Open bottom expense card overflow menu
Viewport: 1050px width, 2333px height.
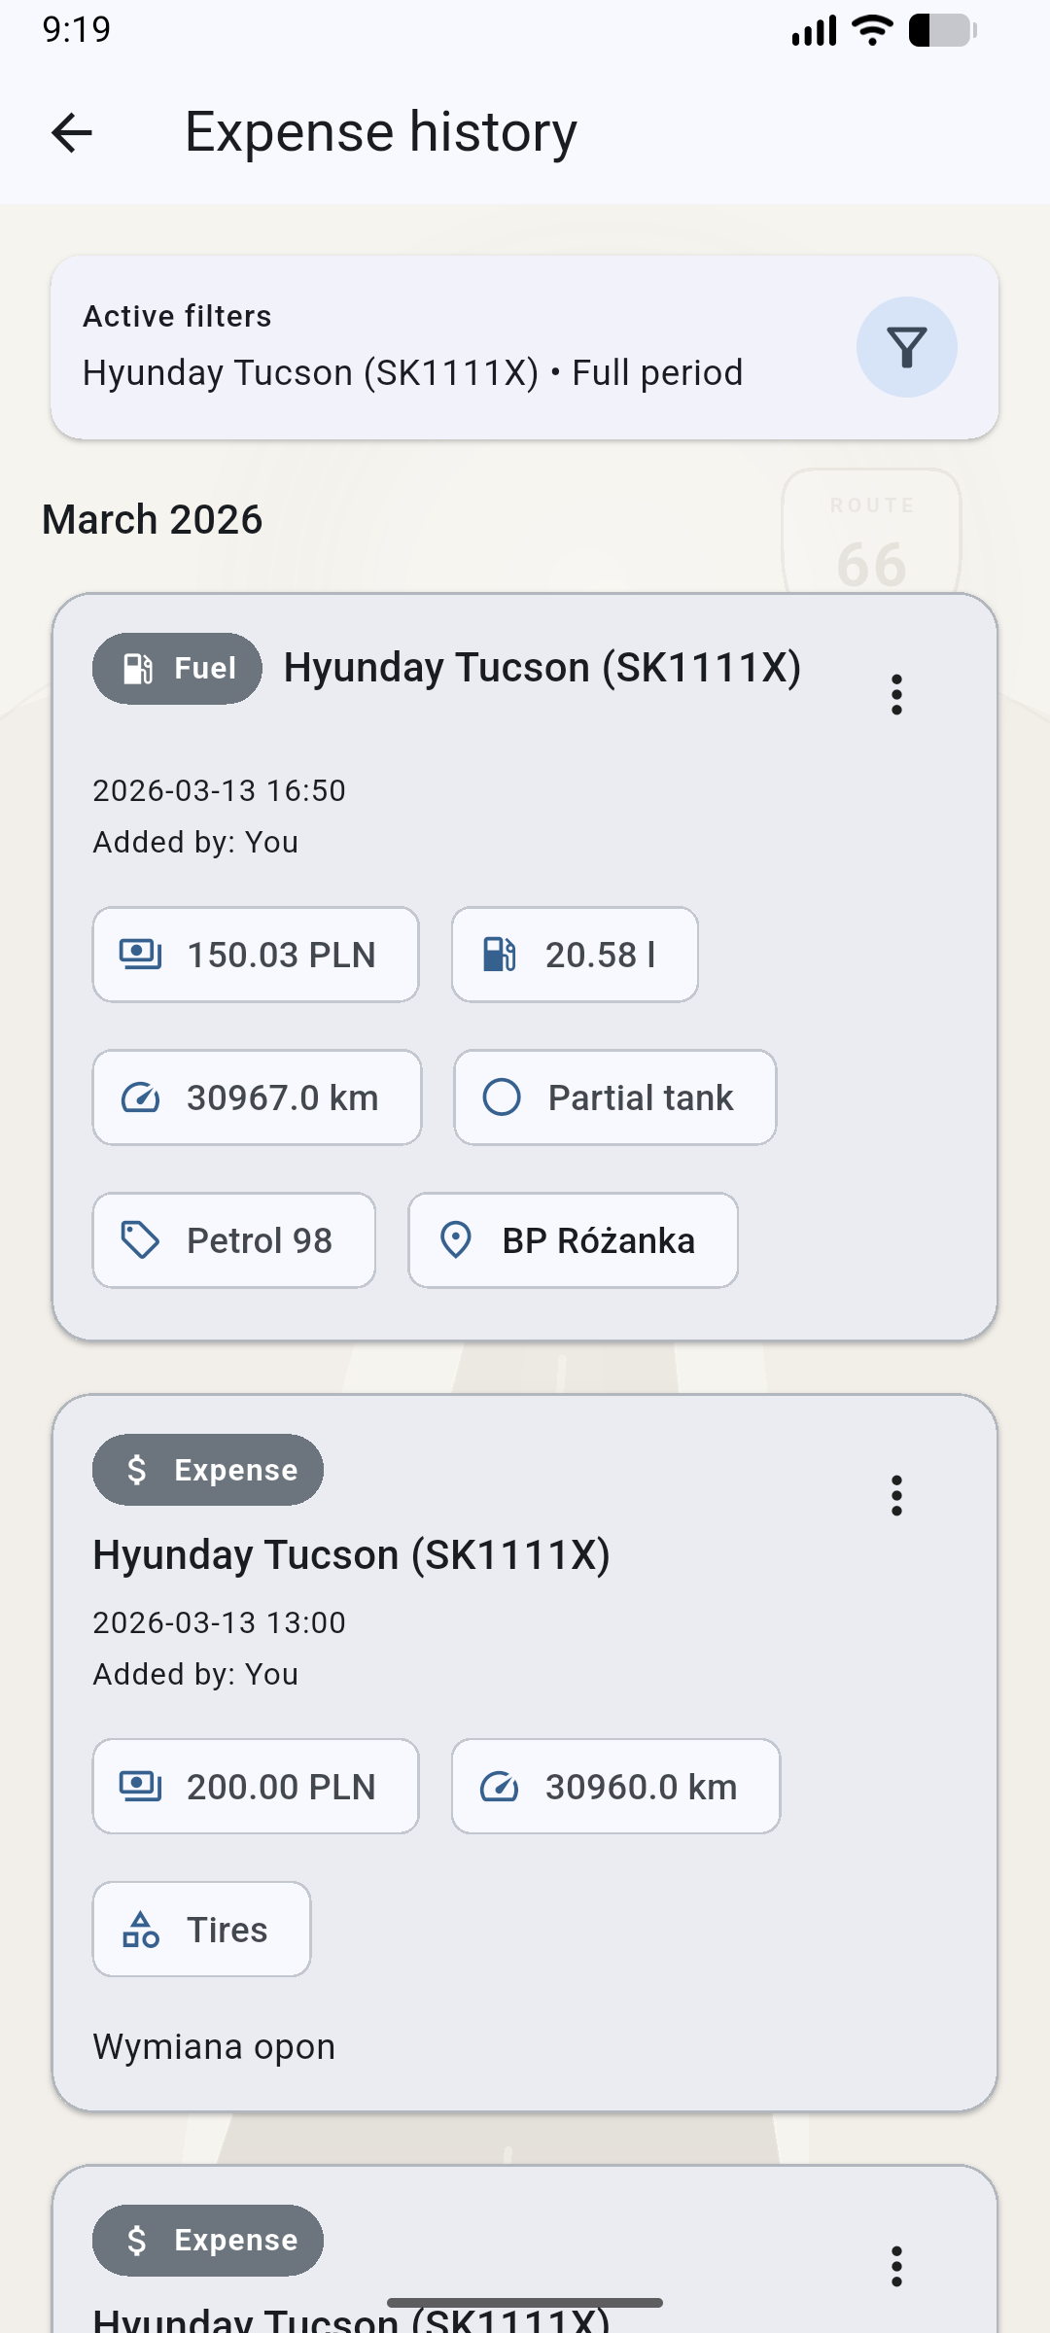click(x=896, y=2266)
